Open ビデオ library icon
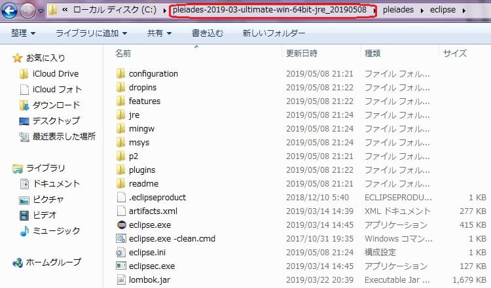The height and width of the screenshot is (288, 491). pyautogui.click(x=24, y=215)
